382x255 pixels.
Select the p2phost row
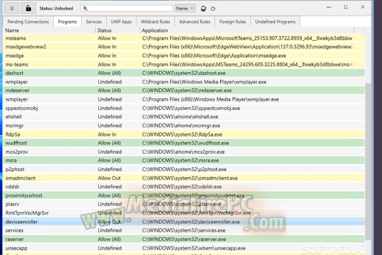(x=184, y=169)
